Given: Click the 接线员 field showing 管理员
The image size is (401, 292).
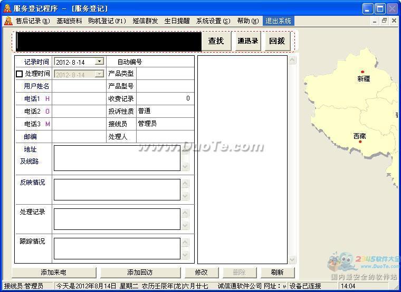Looking at the screenshot, I should 165,124.
